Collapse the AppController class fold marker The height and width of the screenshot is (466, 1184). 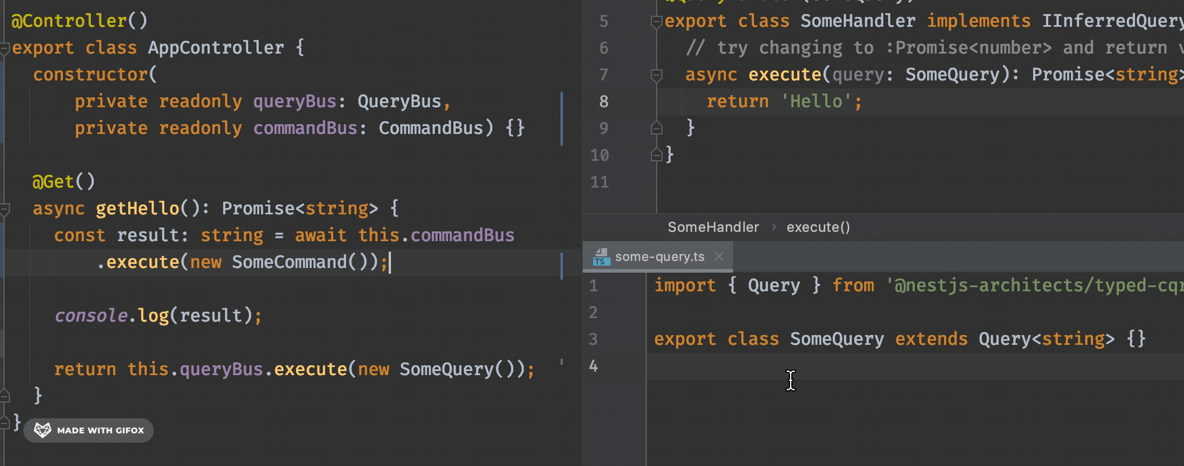click(x=4, y=49)
